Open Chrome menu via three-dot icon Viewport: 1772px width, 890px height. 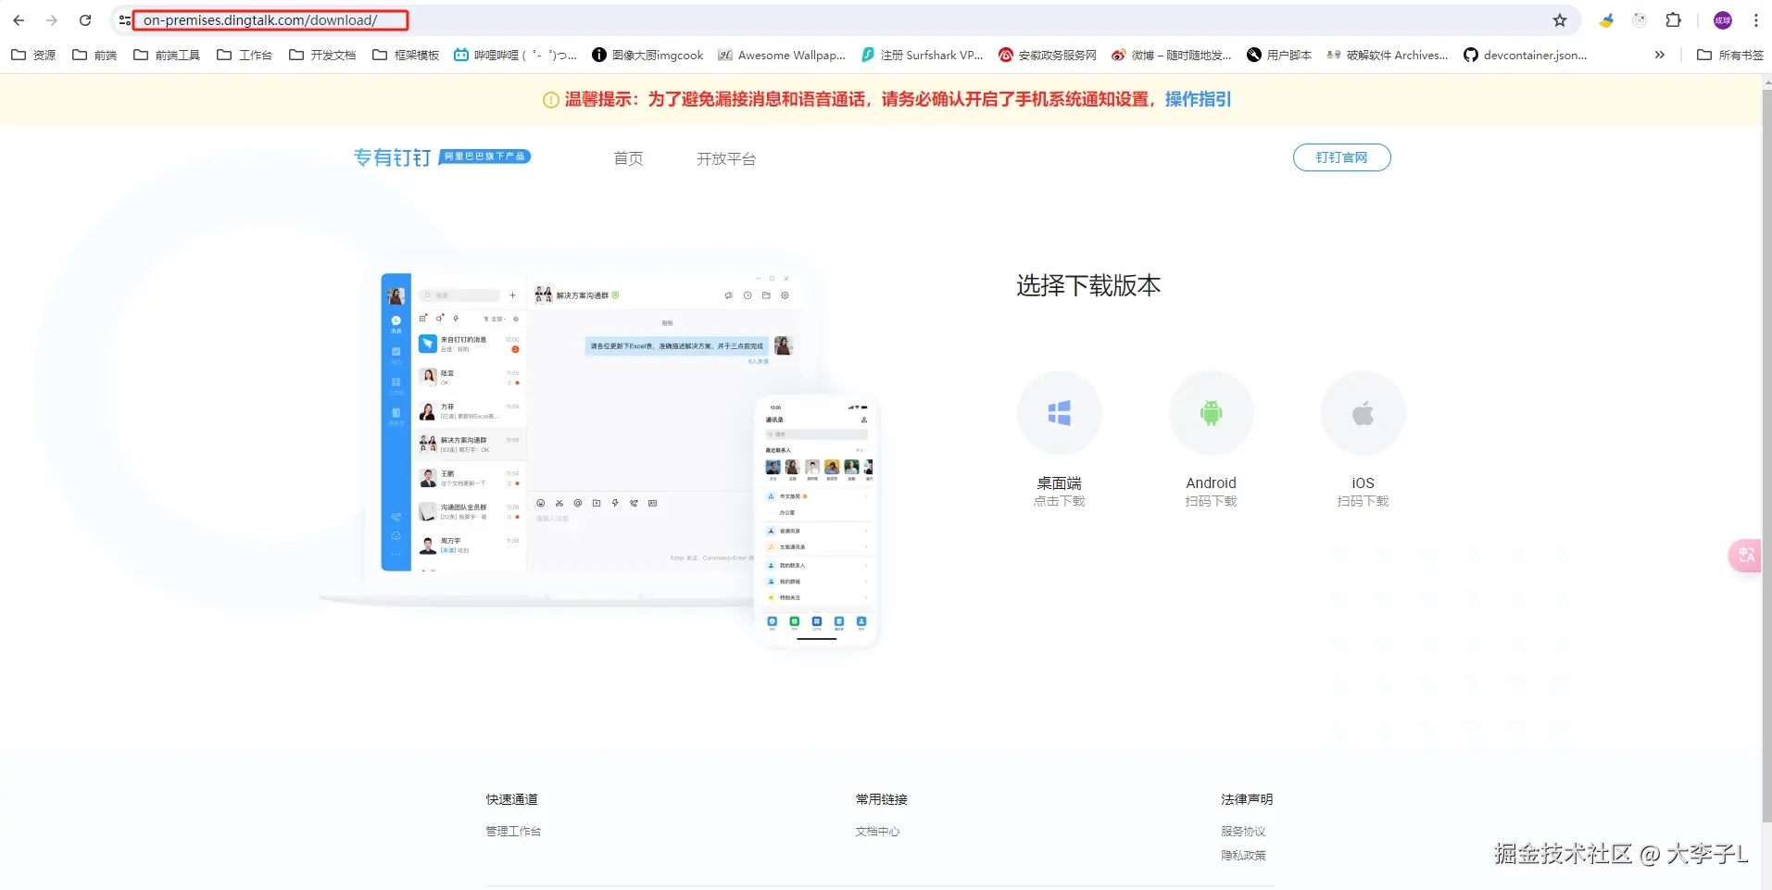point(1755,19)
